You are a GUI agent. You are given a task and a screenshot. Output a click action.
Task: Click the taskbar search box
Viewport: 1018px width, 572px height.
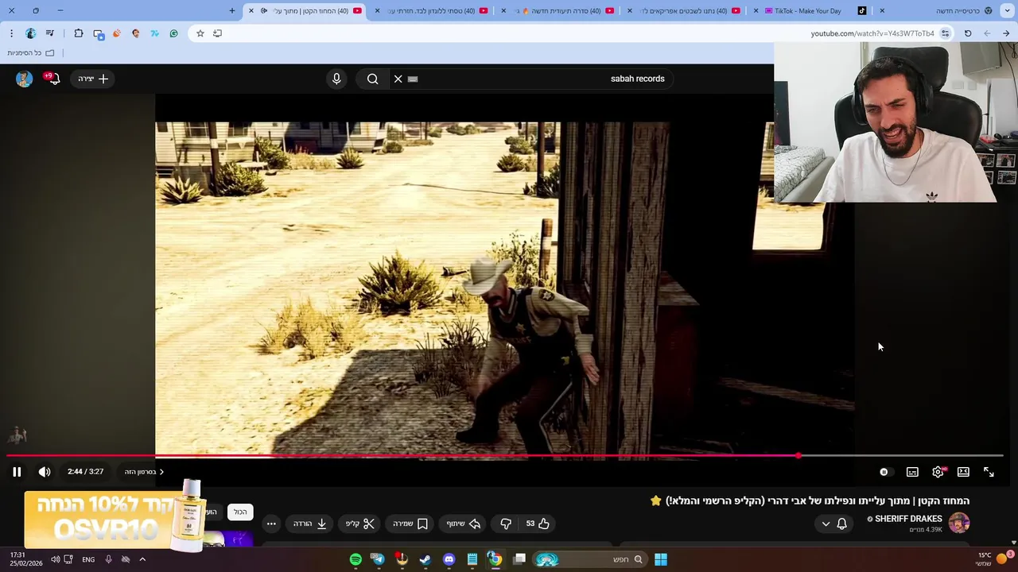click(x=589, y=559)
